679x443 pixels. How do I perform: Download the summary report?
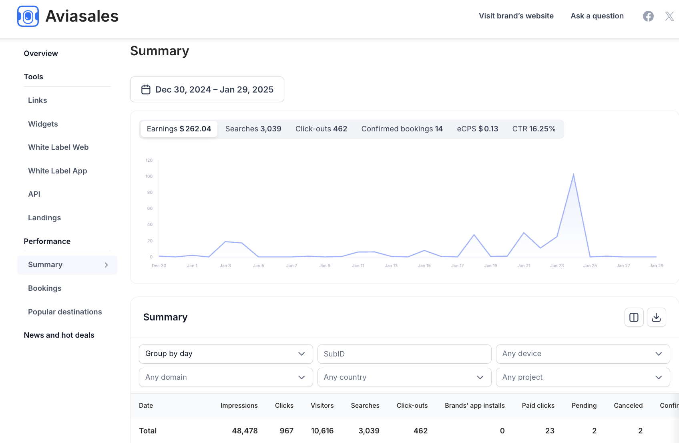tap(656, 317)
